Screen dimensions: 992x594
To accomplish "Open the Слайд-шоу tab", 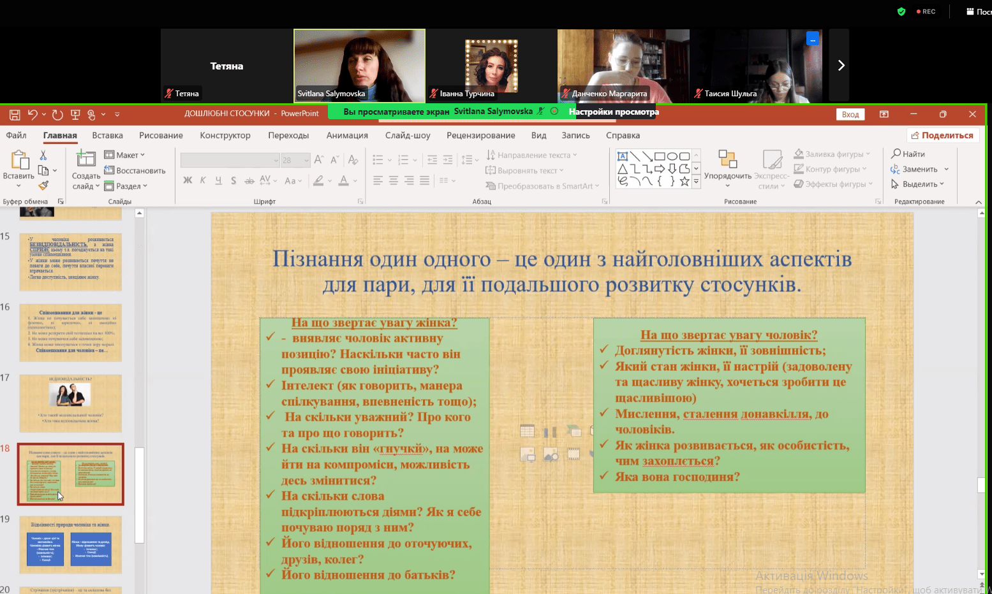I will (x=408, y=135).
